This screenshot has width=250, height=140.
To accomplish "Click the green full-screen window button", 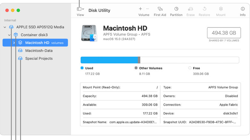I will click(18, 10).
